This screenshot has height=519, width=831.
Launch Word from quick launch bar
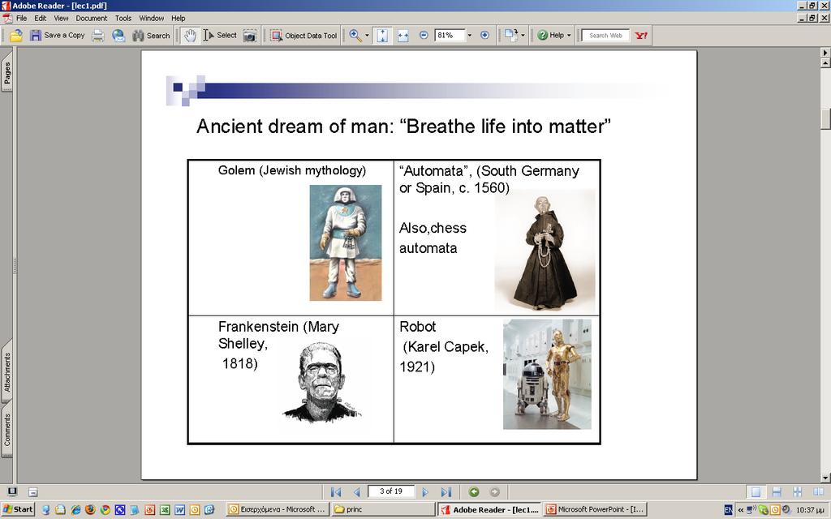[179, 509]
